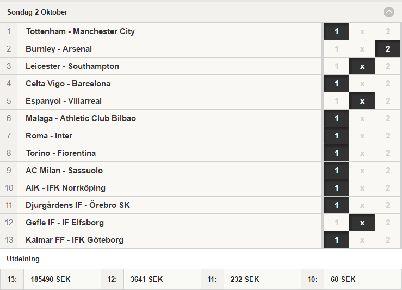The width and height of the screenshot is (402, 290).
Task: Click the 12 correct payout 3641 SEK
Action: click(147, 279)
